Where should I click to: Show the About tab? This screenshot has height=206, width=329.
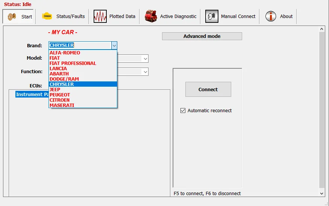(x=279, y=17)
